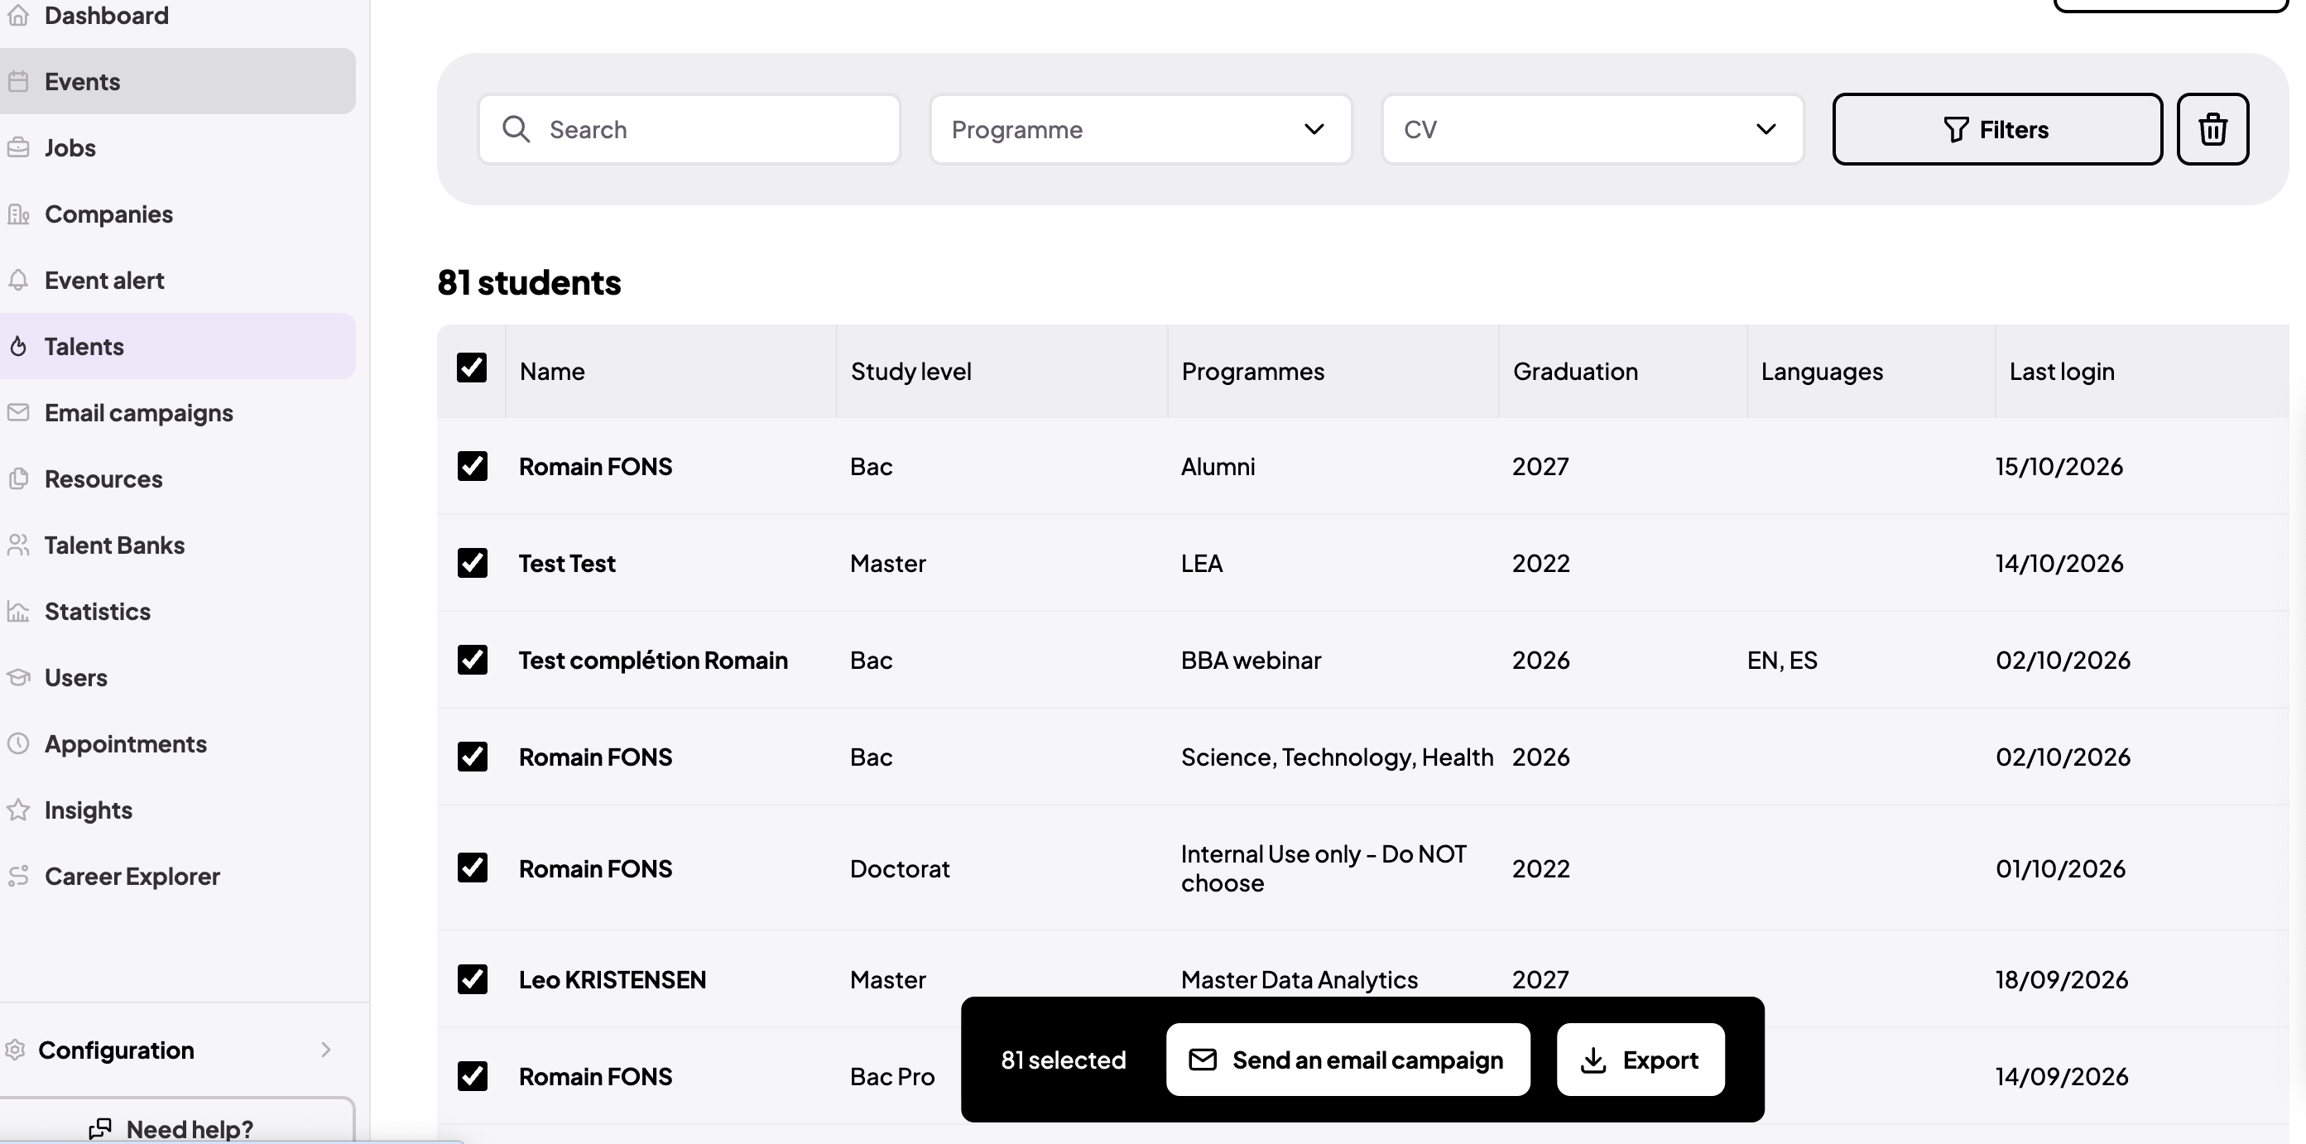
Task: Open the Programme dropdown
Action: click(1141, 130)
